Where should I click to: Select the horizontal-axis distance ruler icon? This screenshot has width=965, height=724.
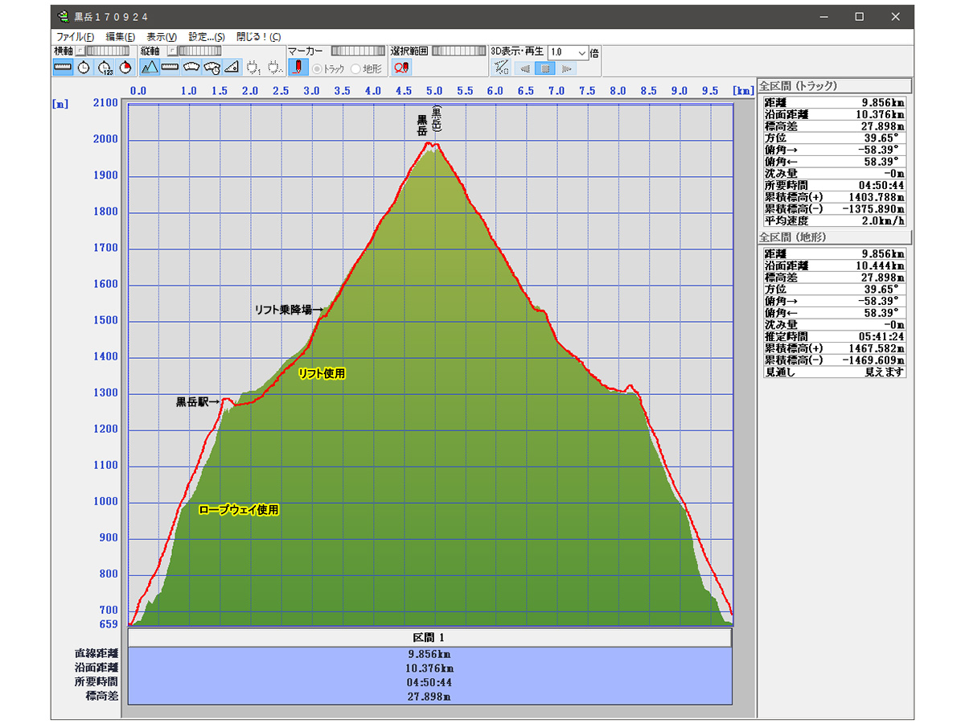[64, 68]
